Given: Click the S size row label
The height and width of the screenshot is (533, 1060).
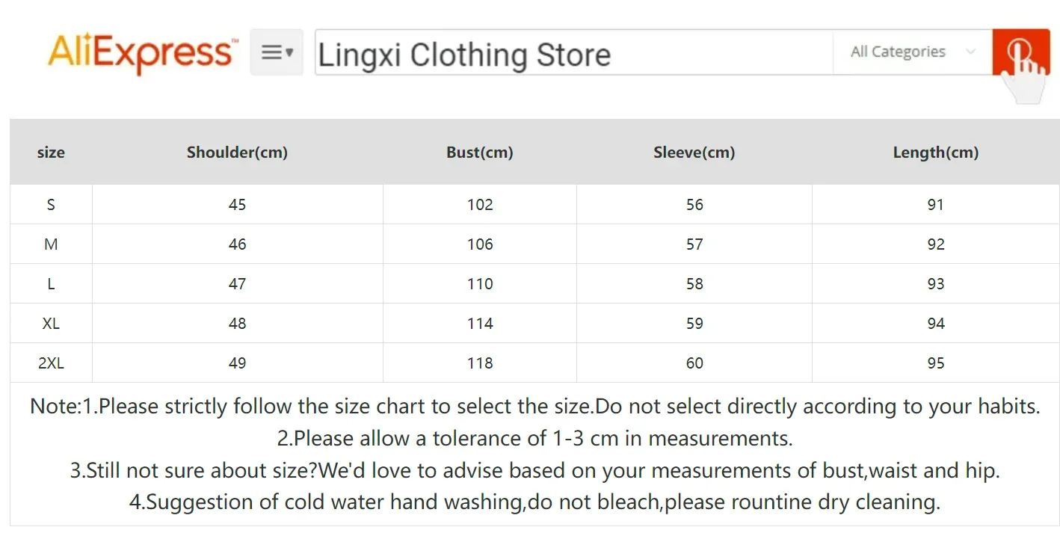Looking at the screenshot, I should tap(51, 205).
